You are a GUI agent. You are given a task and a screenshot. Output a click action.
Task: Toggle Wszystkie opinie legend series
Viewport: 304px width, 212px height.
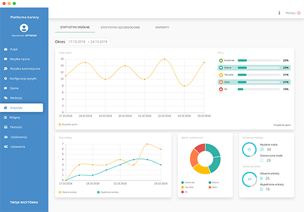click(x=68, y=125)
